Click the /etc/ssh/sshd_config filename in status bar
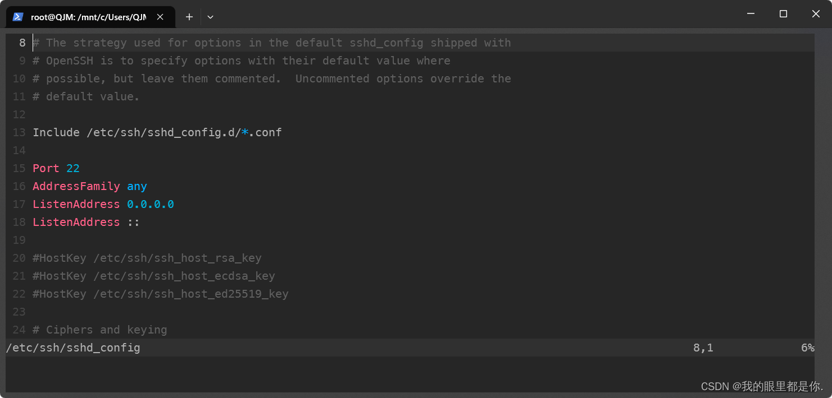The width and height of the screenshot is (832, 398). click(73, 348)
